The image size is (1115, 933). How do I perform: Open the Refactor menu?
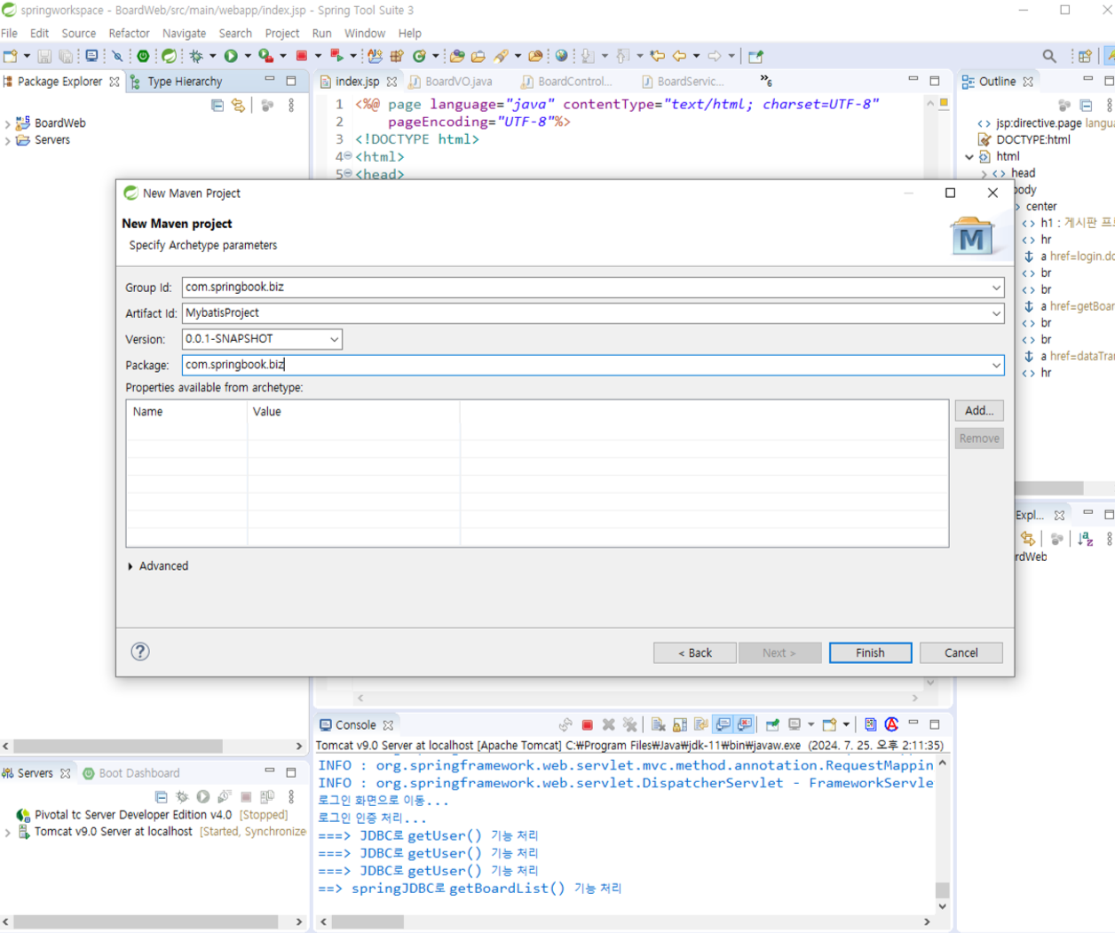129,33
